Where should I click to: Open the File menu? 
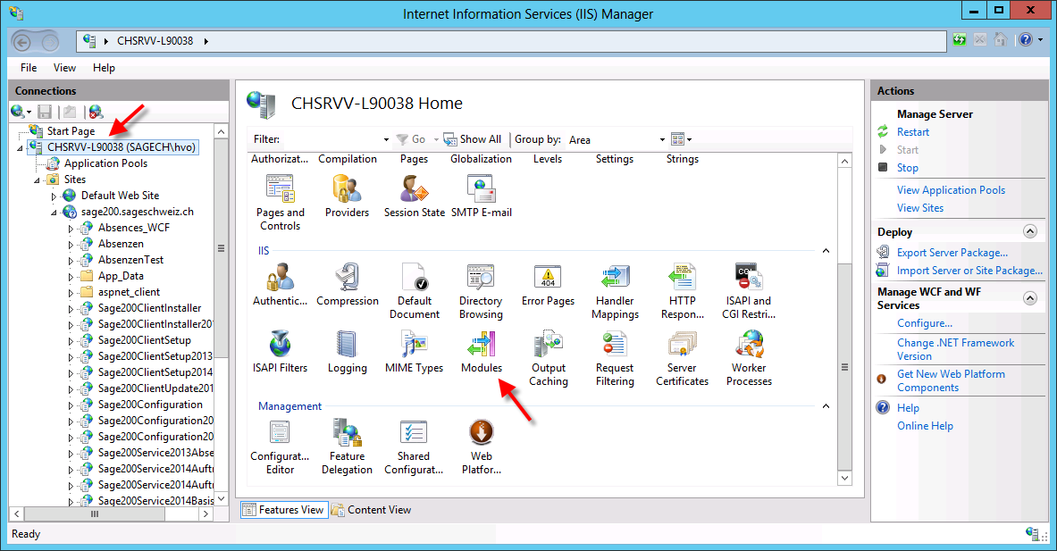[29, 67]
